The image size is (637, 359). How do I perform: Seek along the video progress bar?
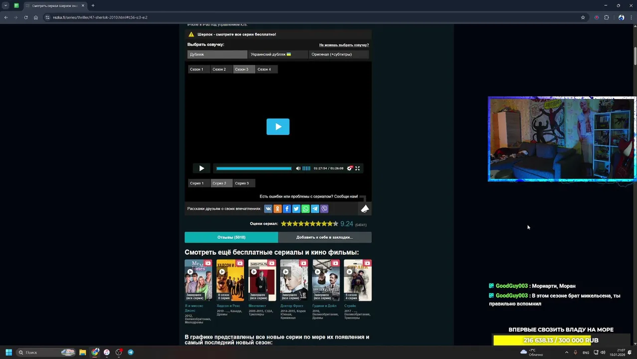click(254, 169)
